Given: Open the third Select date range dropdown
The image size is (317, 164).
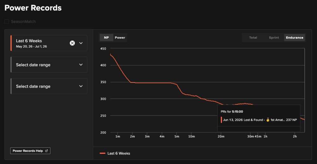Looking at the screenshot, I should point(49,86).
